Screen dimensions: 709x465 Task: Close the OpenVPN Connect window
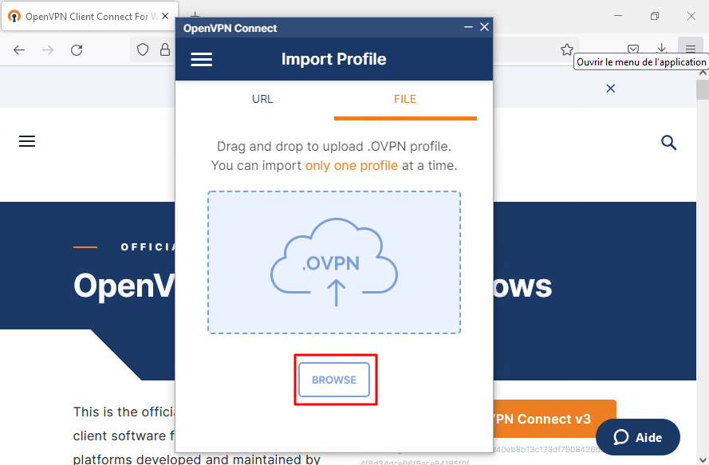(x=484, y=28)
